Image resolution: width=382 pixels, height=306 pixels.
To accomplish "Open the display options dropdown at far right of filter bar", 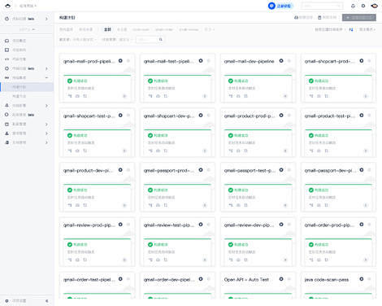I will tap(367, 29).
